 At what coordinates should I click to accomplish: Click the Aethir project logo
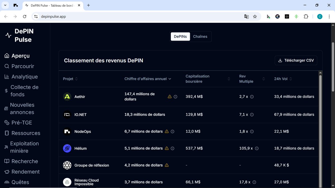[x=67, y=97]
